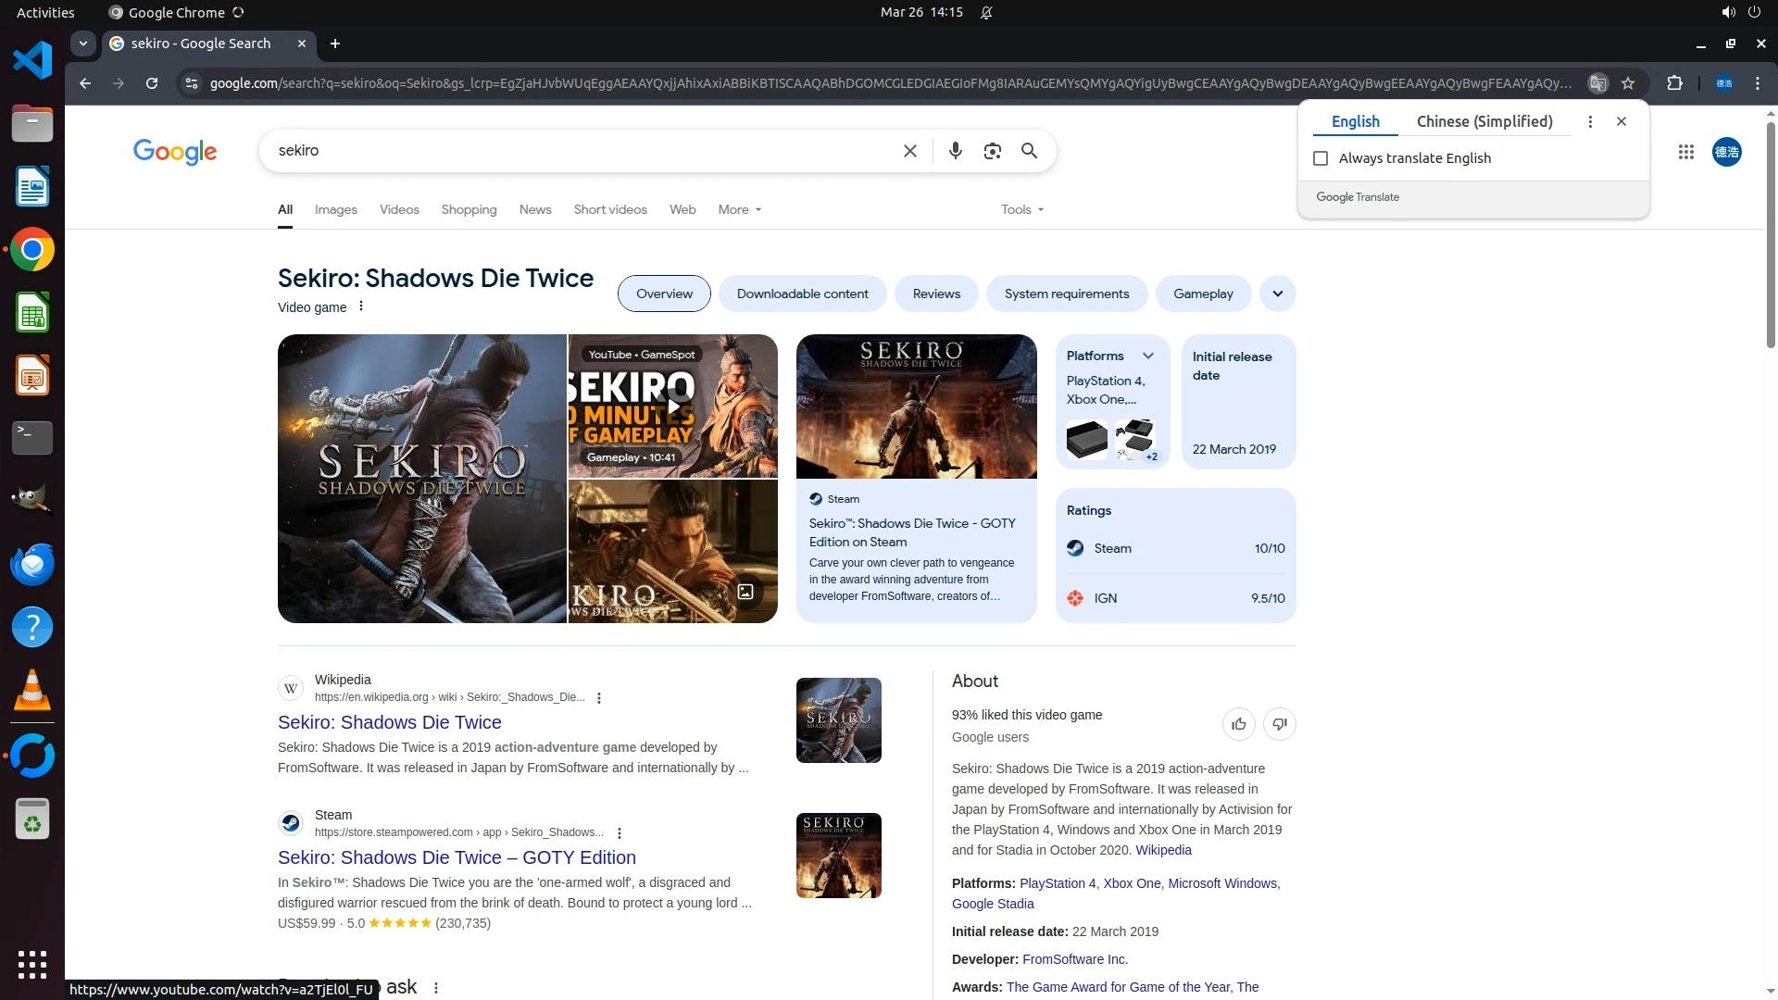Viewport: 1778px width, 1000px height.
Task: Click the Google apps grid icon
Action: (x=1685, y=152)
